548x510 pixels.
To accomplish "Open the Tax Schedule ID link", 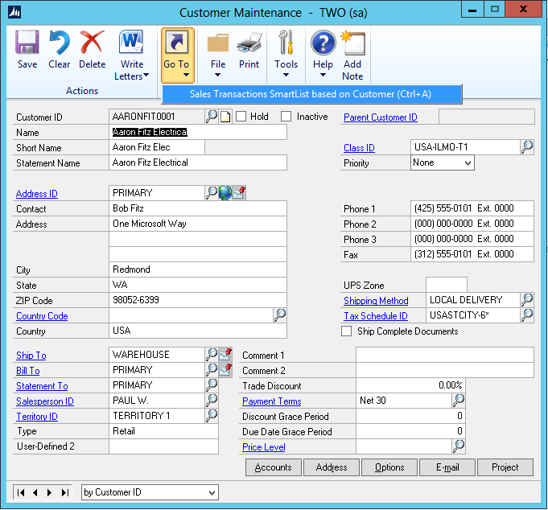I will pyautogui.click(x=375, y=316).
